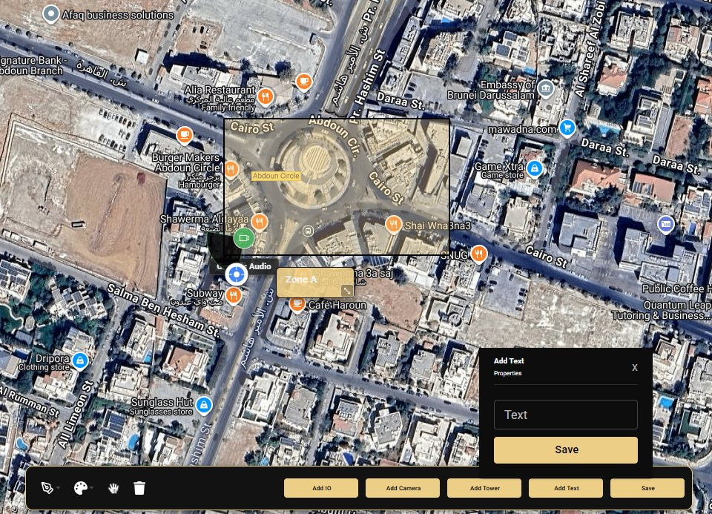Click the Embassy of Brunei Darussalam pin

546,89
